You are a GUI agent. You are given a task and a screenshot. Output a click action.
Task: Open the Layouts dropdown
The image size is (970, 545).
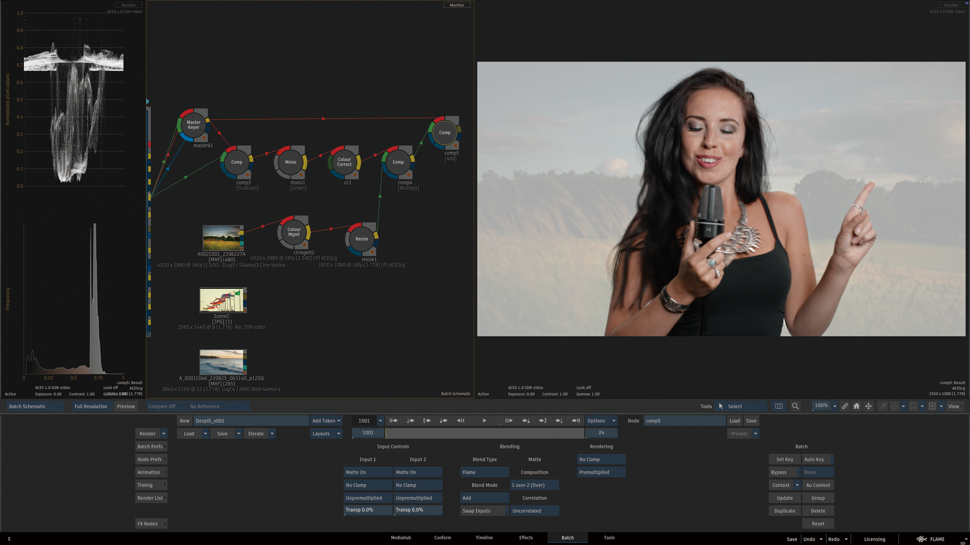tap(326, 434)
